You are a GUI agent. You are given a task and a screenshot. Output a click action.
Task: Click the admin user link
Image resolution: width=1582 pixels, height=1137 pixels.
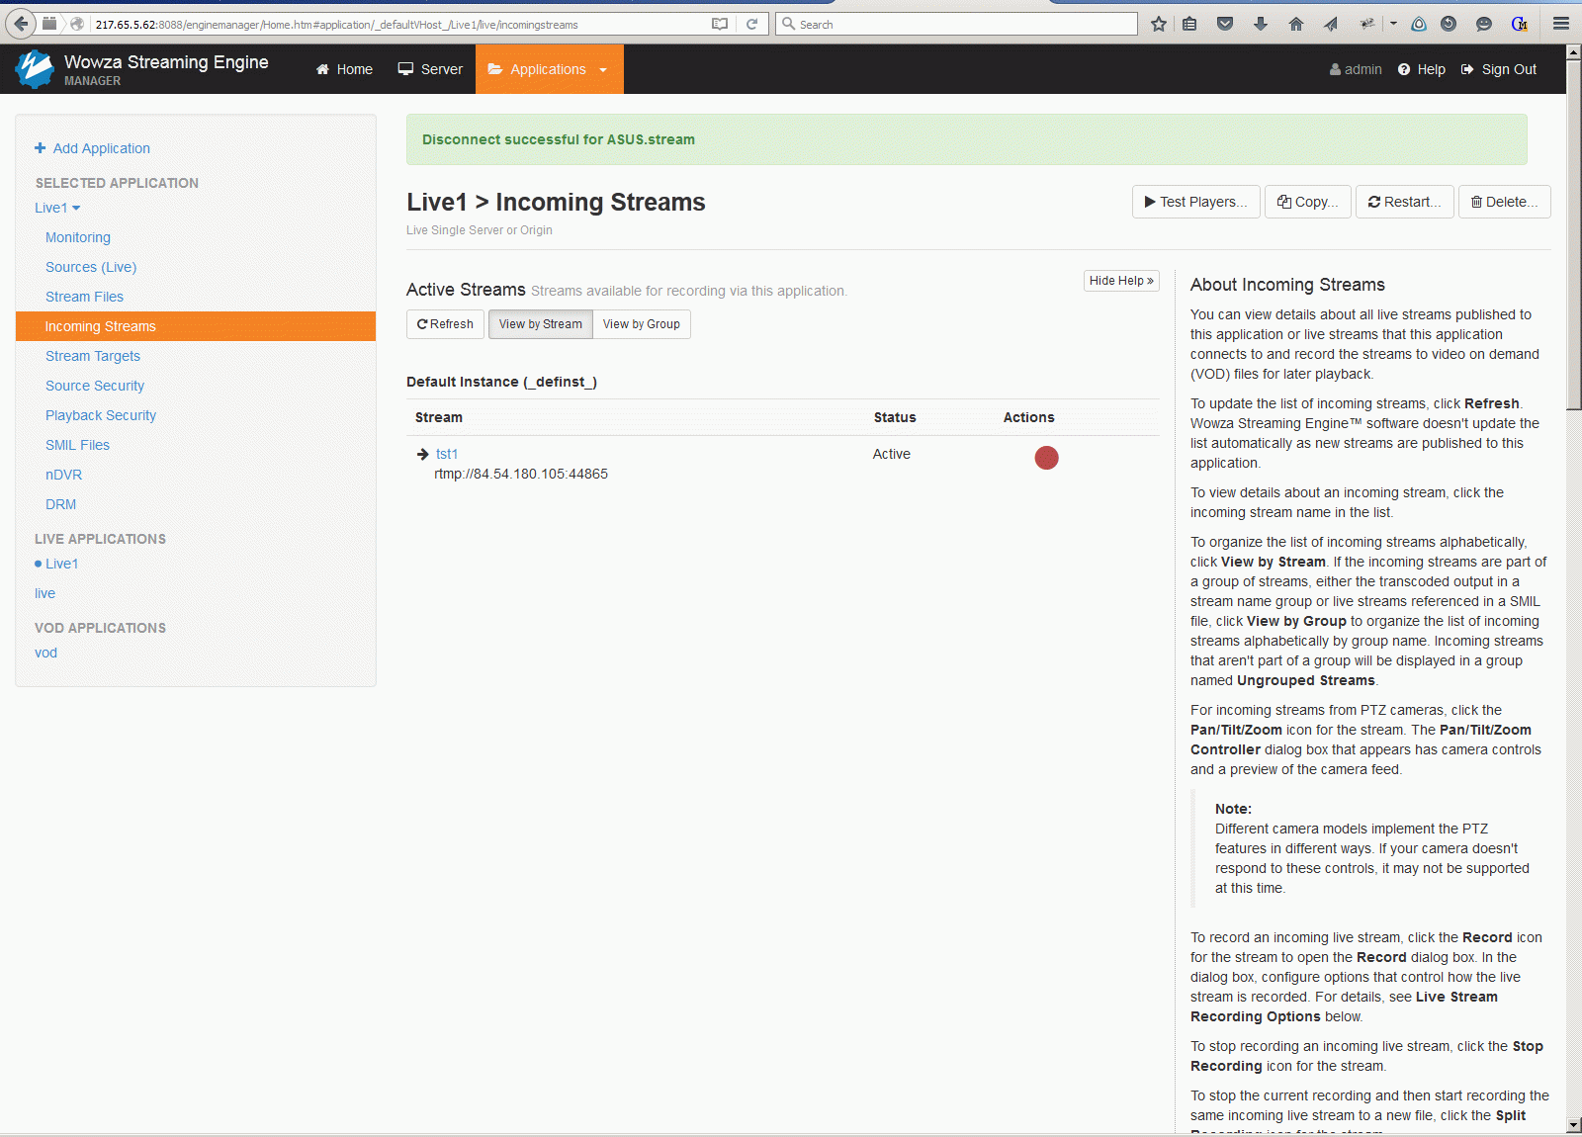(x=1356, y=69)
